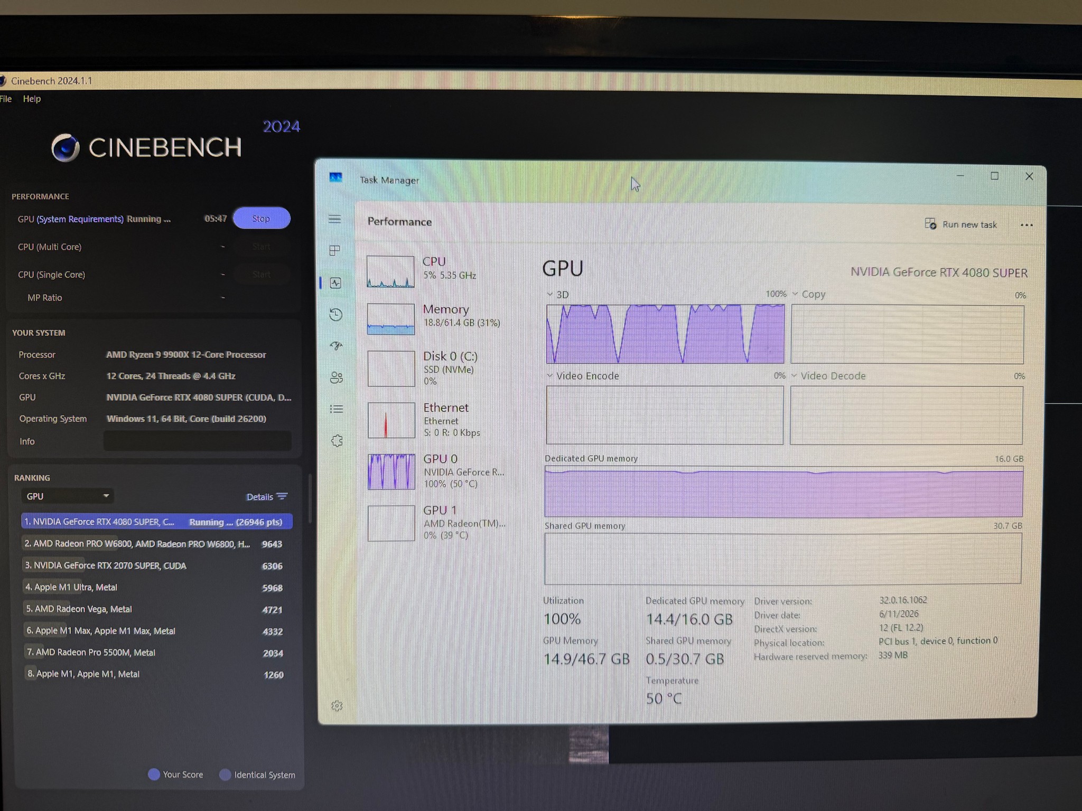Select NVIDIA GeForce RTX 2070 SUPER row
1082x811 pixels.
[154, 565]
